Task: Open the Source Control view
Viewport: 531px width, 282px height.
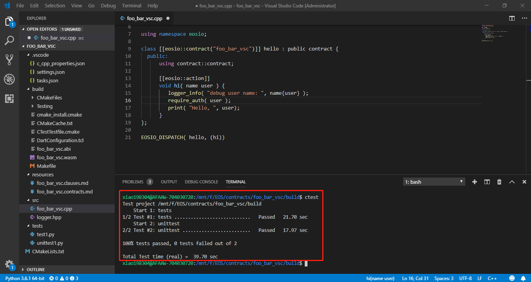Action: point(9,59)
